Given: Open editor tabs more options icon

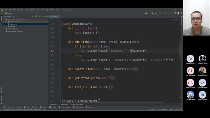Looking at the screenshot, I should 179,17.
